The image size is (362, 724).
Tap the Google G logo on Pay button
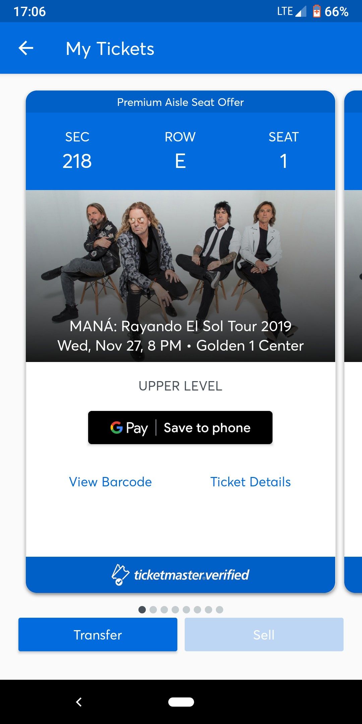pyautogui.click(x=116, y=427)
